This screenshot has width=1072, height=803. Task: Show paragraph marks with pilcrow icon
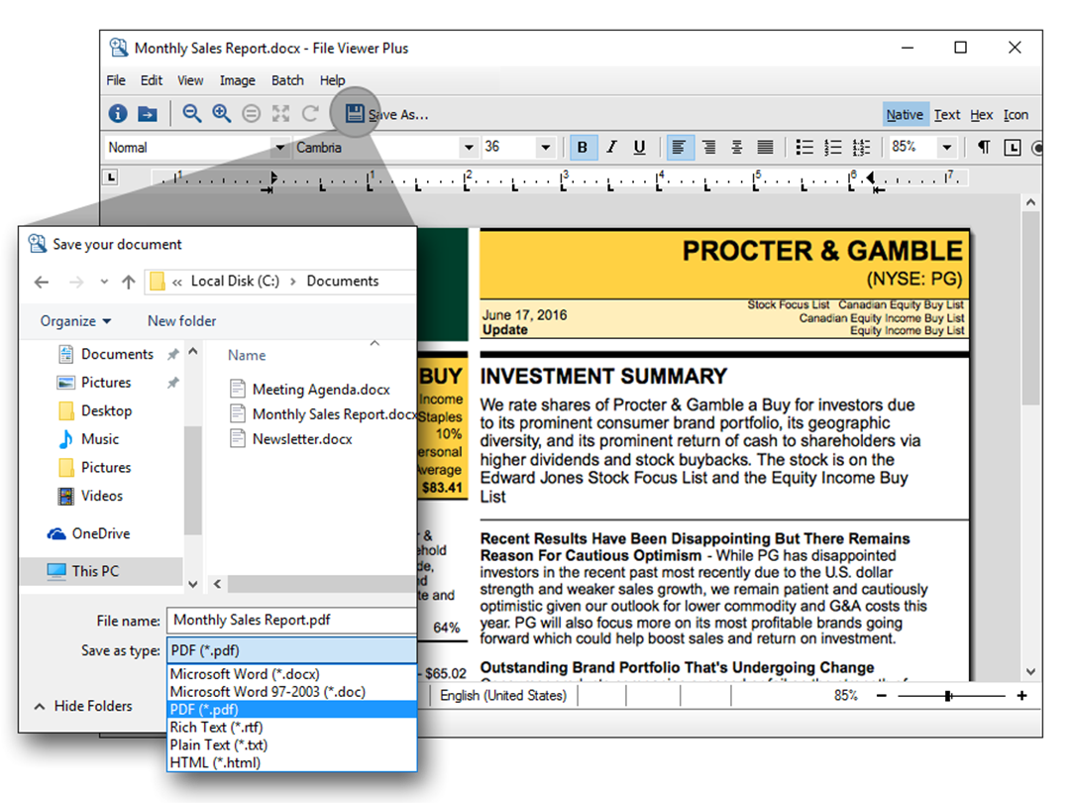click(984, 147)
